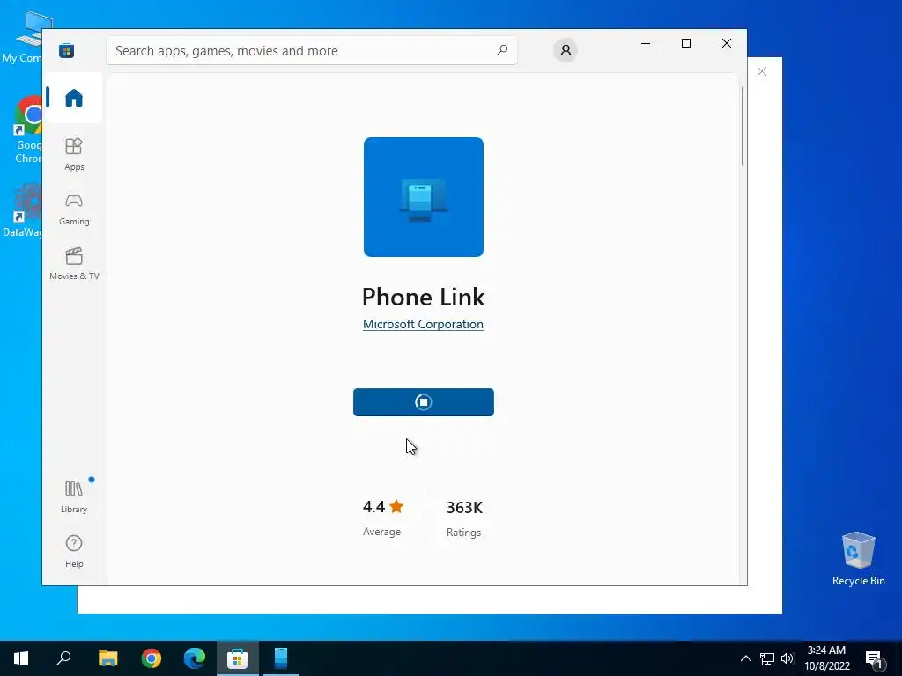
Task: Click the search magnifier icon in Store
Action: click(501, 50)
